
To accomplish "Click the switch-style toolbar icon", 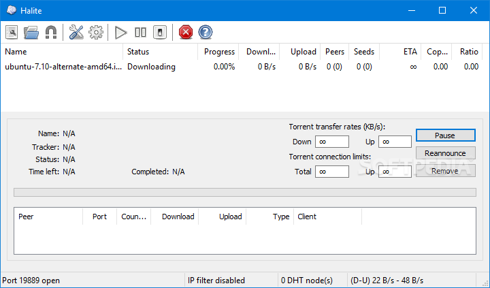I will coord(160,32).
